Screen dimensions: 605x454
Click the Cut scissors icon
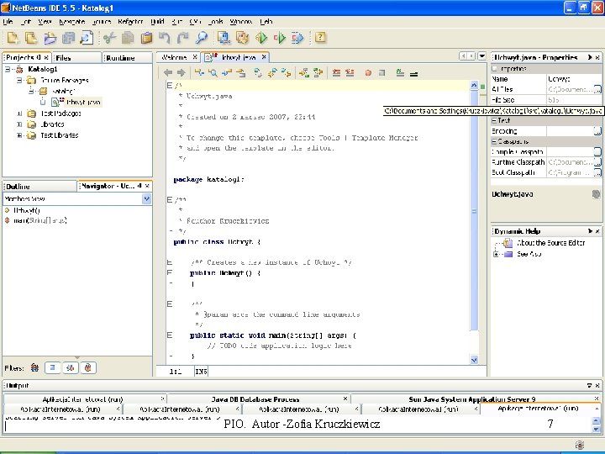click(x=108, y=37)
